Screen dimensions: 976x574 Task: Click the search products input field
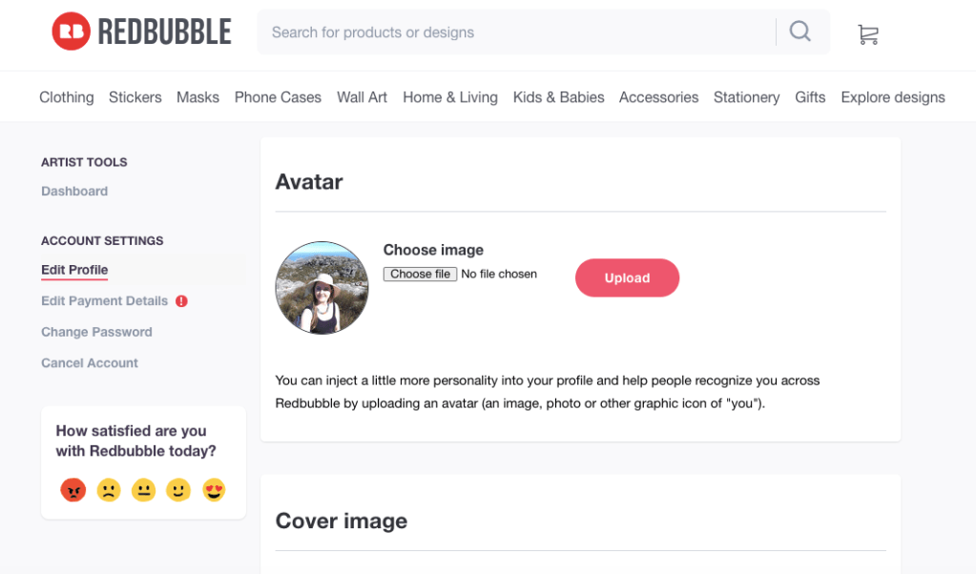pyautogui.click(x=515, y=32)
